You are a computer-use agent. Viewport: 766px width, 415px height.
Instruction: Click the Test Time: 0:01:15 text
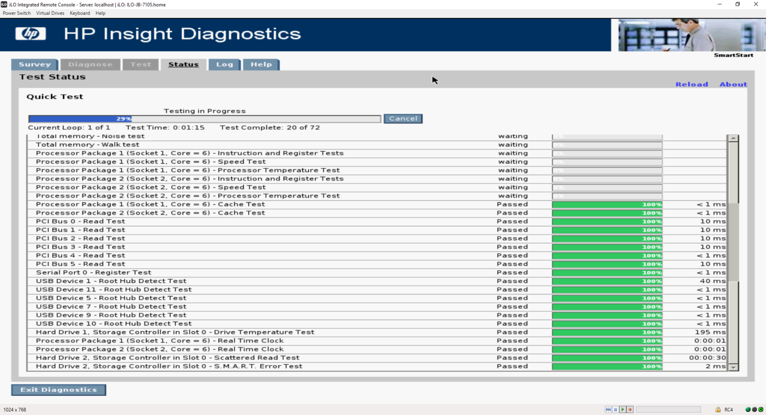[x=165, y=128]
